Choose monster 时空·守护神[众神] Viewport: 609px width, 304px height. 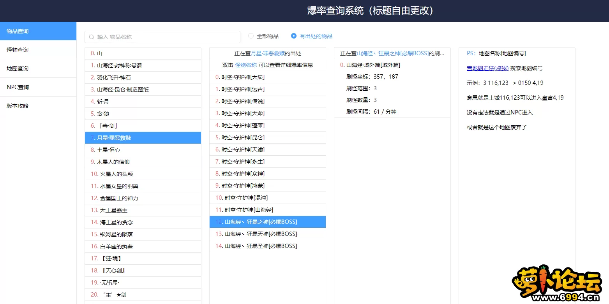268,174
